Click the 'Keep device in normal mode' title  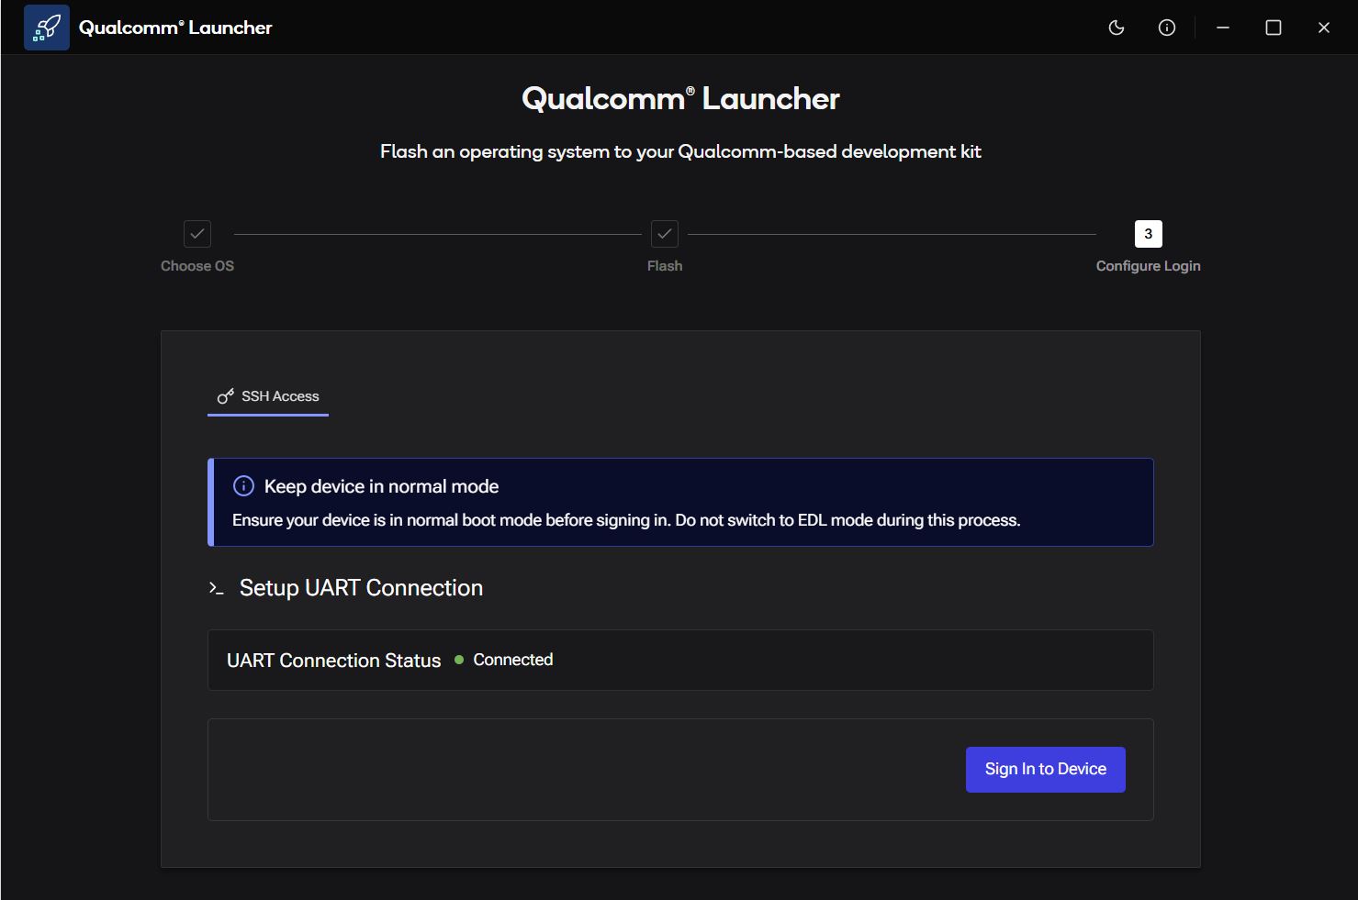click(382, 486)
